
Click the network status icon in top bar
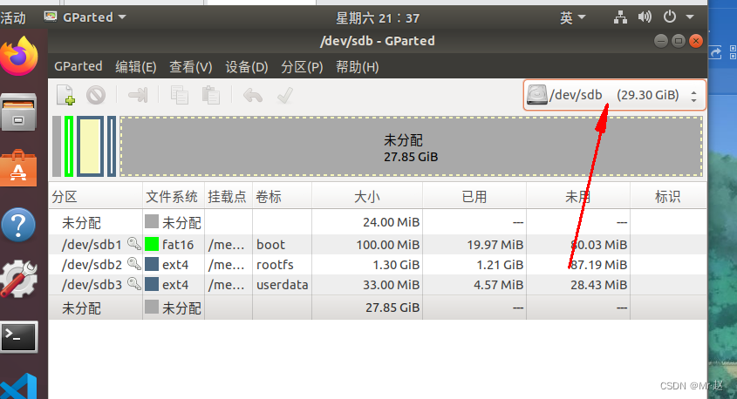click(x=620, y=17)
